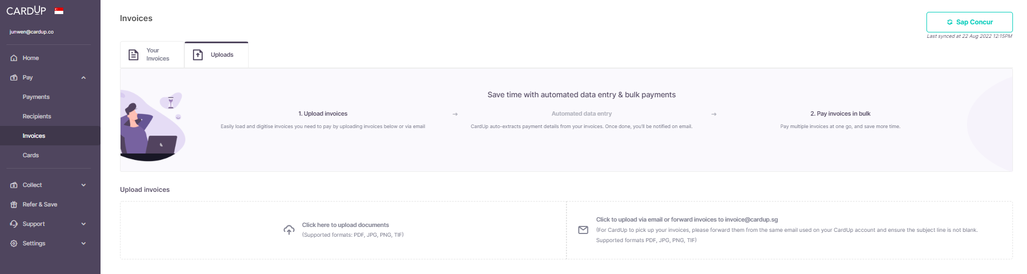Sync with Sap Concur button
The width and height of the screenshot is (1027, 274).
[x=969, y=22]
